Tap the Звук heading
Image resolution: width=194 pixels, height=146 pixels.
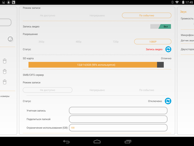click(x=183, y=12)
